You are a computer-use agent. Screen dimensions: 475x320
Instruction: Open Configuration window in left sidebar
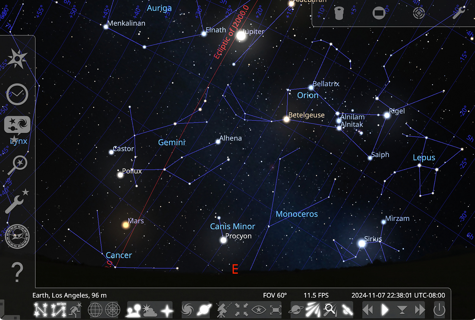[x=17, y=201]
